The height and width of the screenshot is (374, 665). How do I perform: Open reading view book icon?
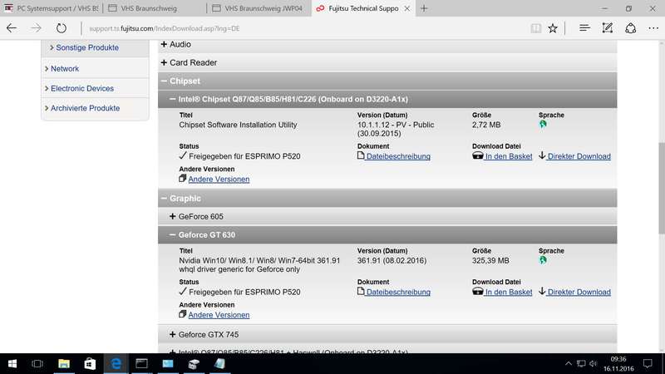tap(536, 28)
